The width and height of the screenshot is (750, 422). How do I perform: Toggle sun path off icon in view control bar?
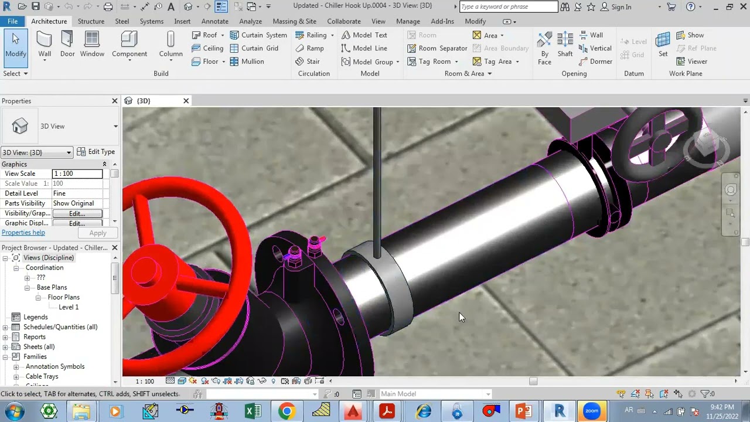click(x=192, y=381)
